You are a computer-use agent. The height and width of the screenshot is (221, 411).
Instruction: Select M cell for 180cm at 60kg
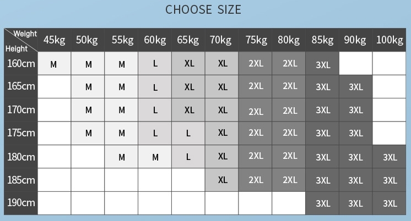coord(155,157)
